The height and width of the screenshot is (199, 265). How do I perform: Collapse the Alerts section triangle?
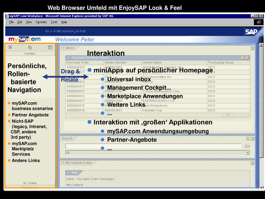[63, 48]
